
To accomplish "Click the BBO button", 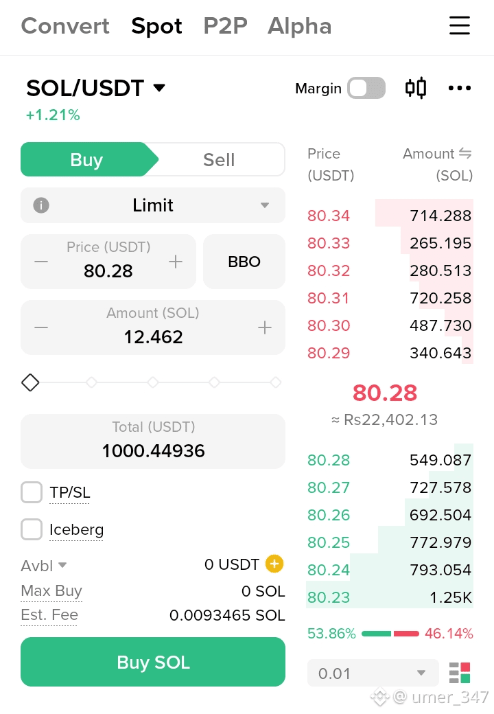I will (x=244, y=262).
